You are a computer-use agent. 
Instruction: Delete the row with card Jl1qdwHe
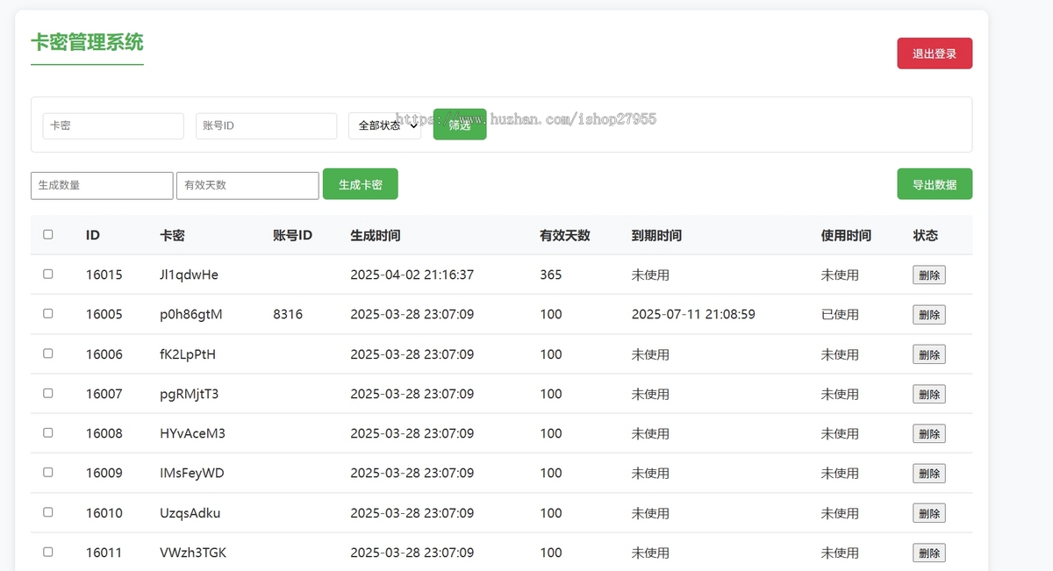click(929, 275)
